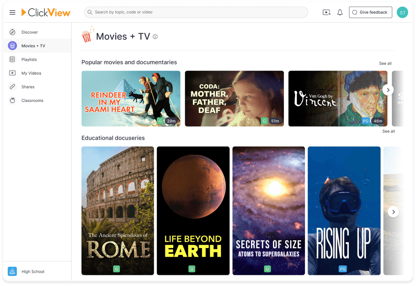
Task: Click the PG rating badge on Van Gogh card
Action: tap(366, 121)
